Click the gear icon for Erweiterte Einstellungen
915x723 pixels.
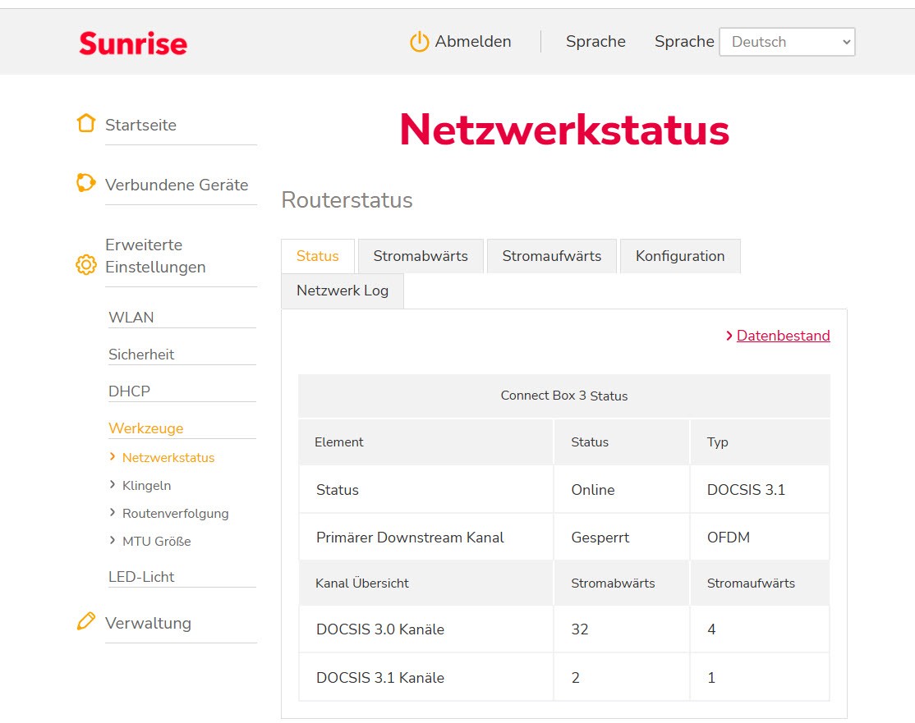(86, 265)
